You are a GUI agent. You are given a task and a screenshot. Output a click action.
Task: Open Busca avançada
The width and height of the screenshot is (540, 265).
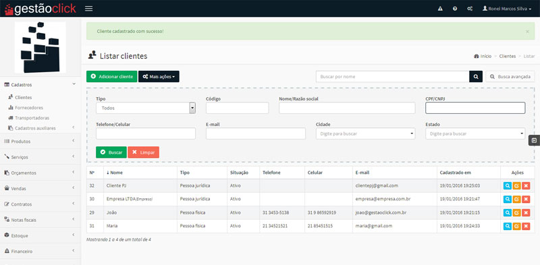(x=510, y=76)
